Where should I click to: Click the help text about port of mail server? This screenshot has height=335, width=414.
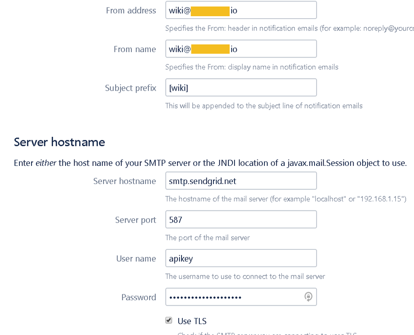pos(208,238)
